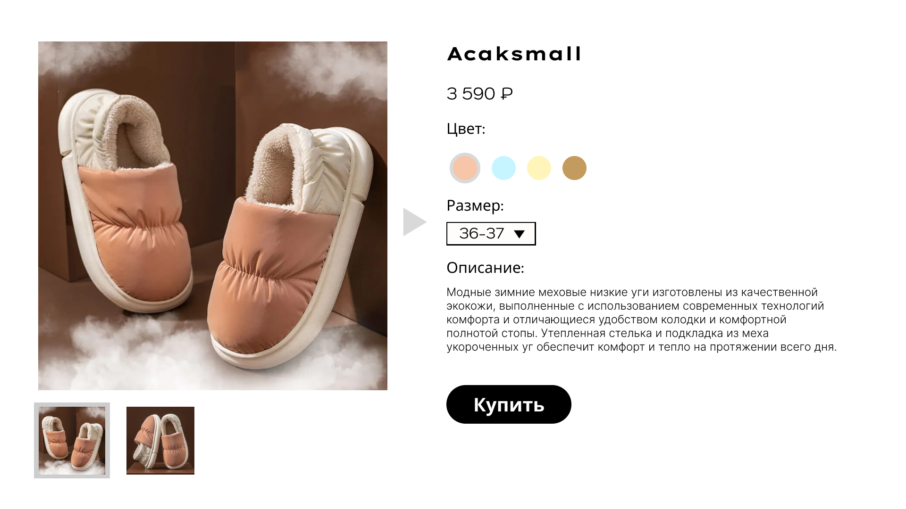Image resolution: width=906 pixels, height=509 pixels.
Task: Select the first slippers thumbnail
Action: [x=72, y=440]
